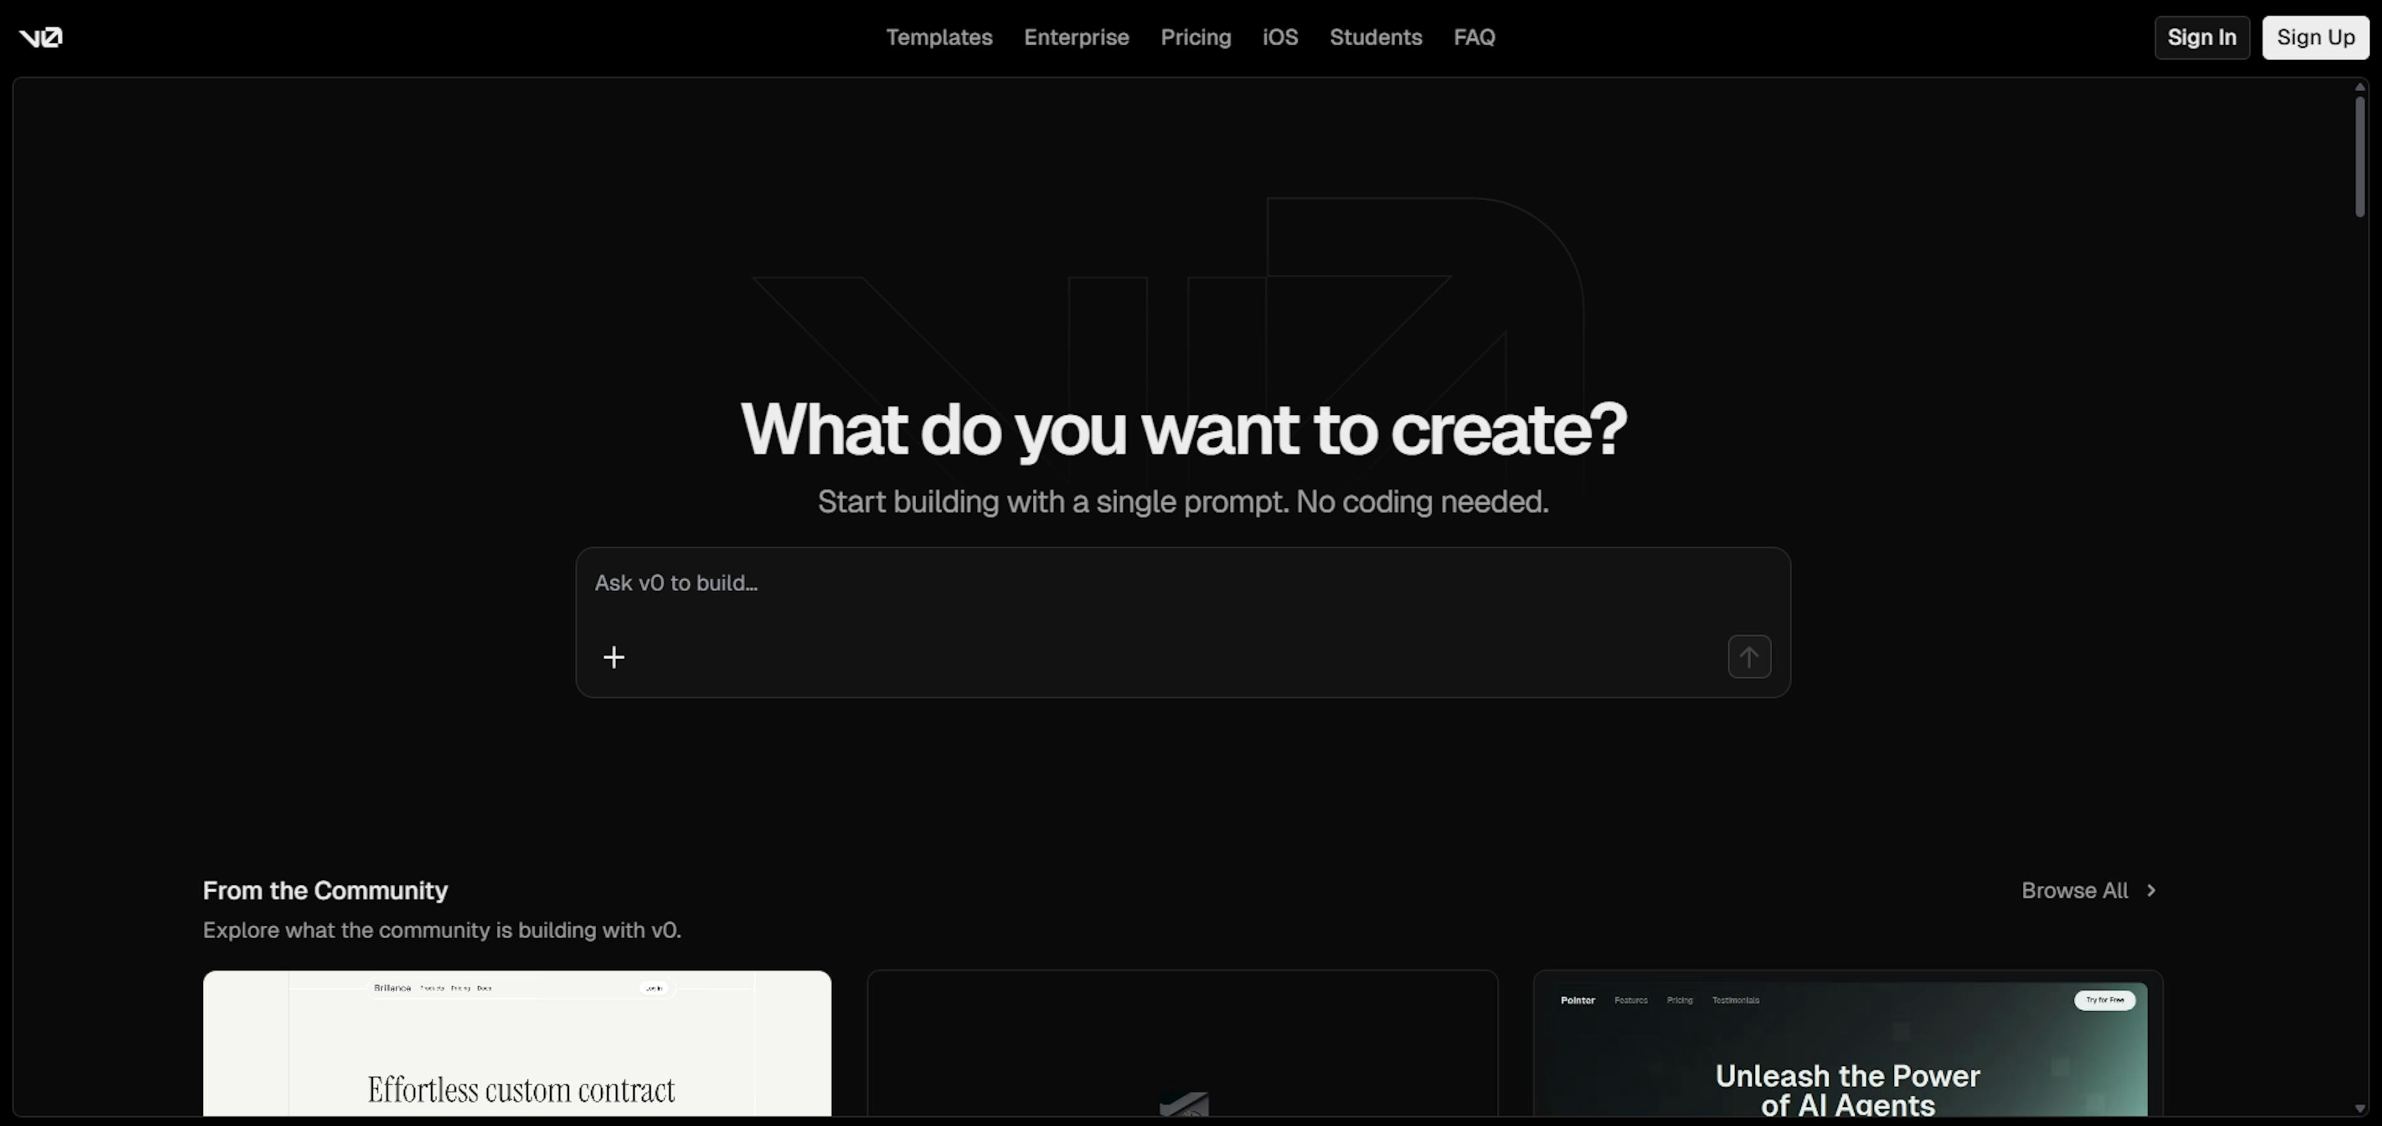This screenshot has width=2382, height=1126.
Task: Click the v0 logo in header
Action: (41, 37)
